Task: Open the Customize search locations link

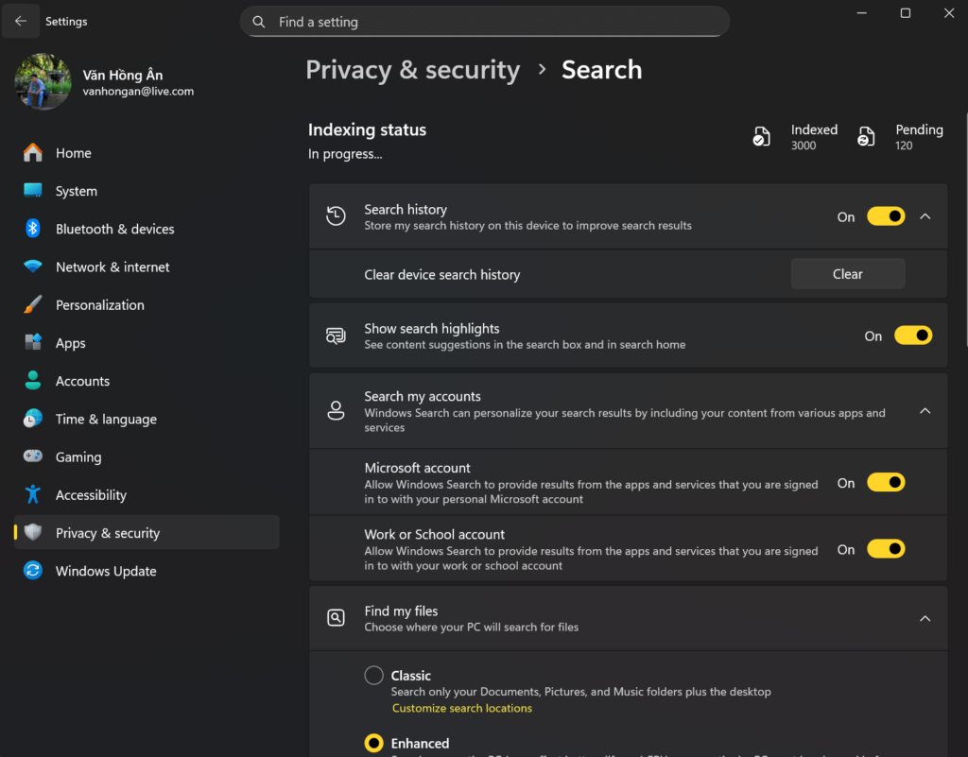Action: click(462, 708)
